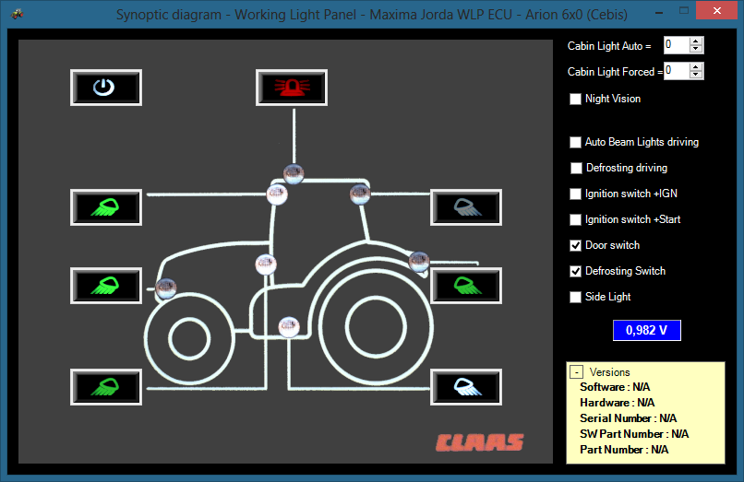
Task: Decrease Cabin Light Forced value
Action: click(696, 75)
